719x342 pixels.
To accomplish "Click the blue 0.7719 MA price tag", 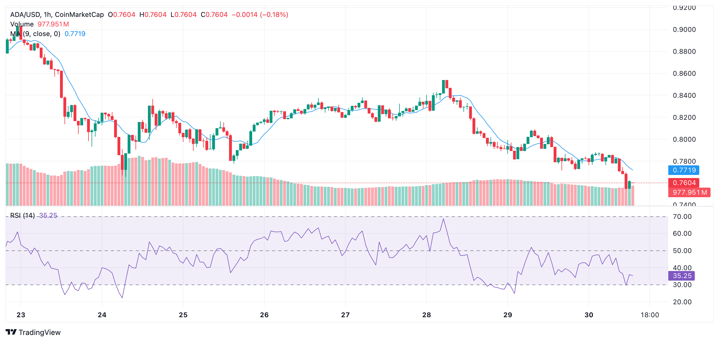I will 684,170.
